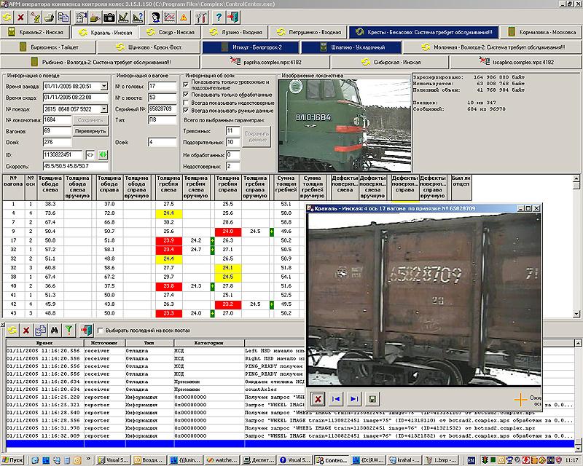The image size is (583, 466).
Task: Click the red 23.9 flange thickness cell
Action: [169, 240]
